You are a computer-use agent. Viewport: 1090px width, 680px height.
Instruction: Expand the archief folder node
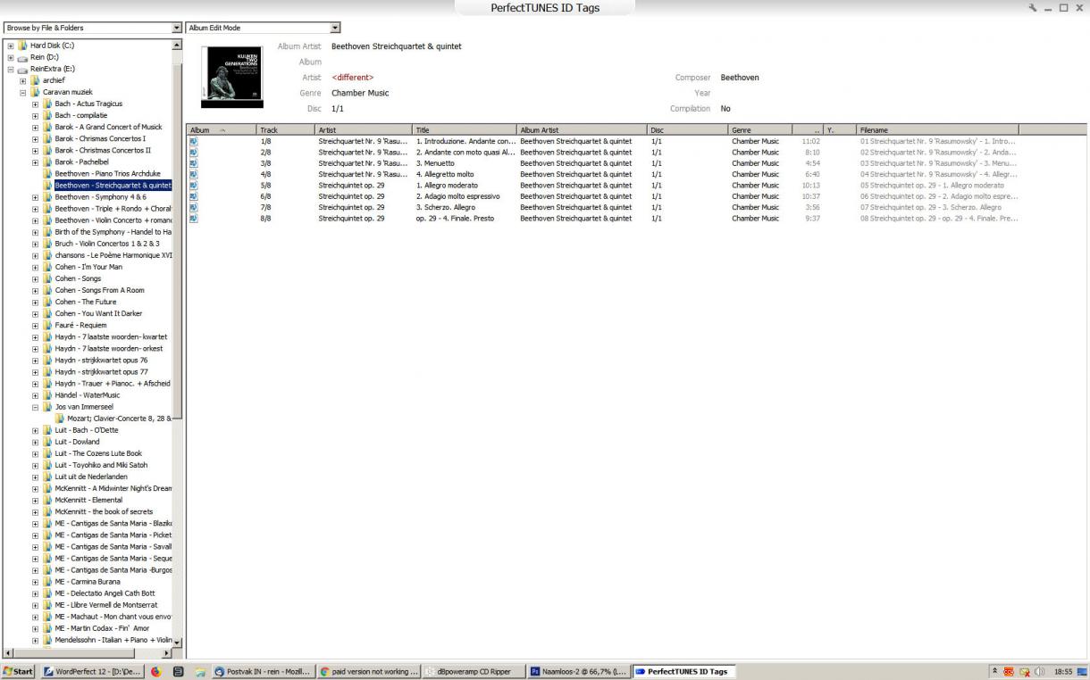click(x=22, y=80)
